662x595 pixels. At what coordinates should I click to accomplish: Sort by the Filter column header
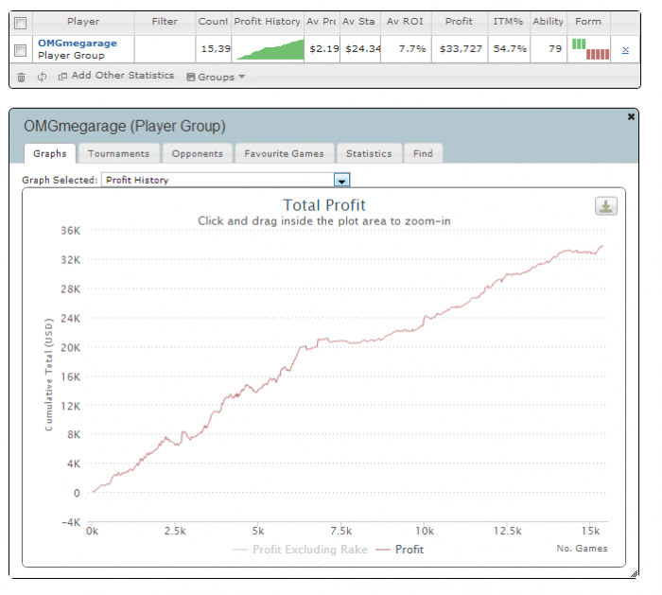tap(165, 22)
